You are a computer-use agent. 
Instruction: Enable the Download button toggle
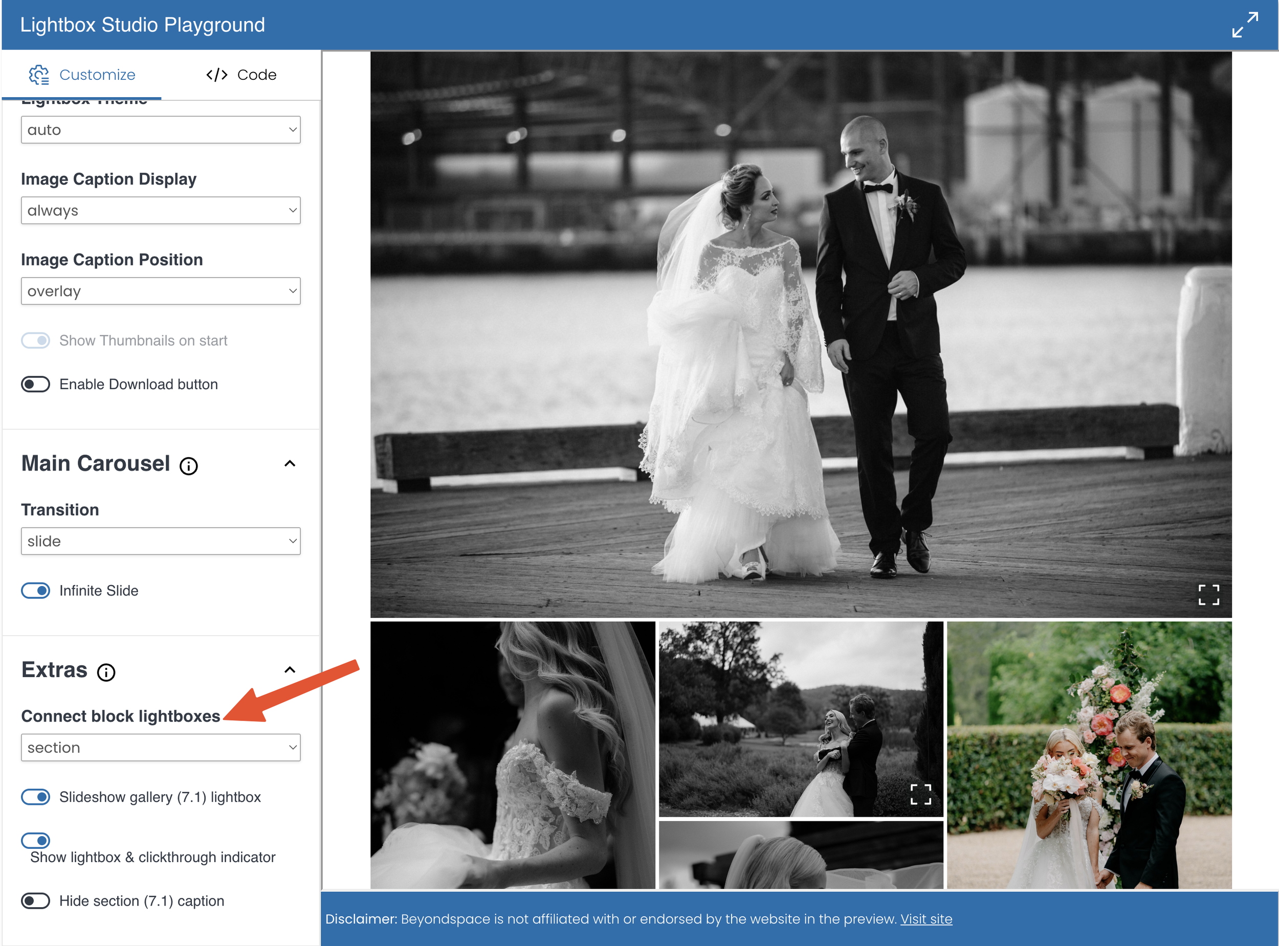(35, 384)
